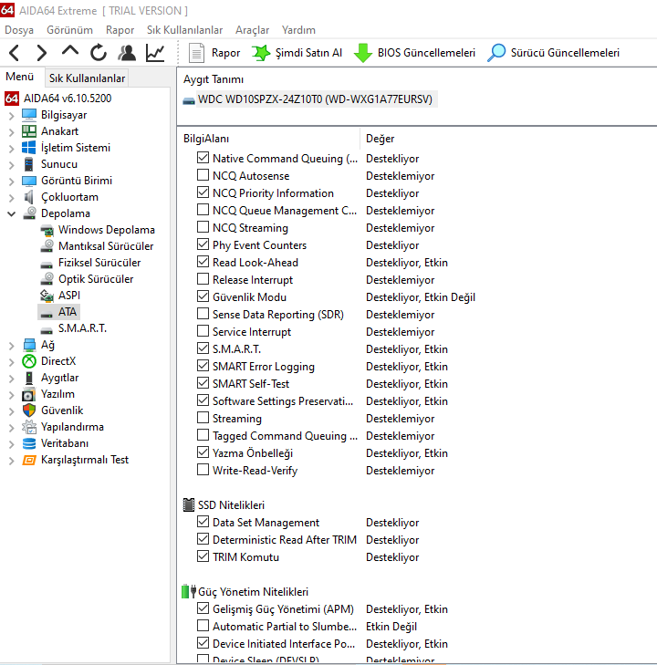Select the Sunucu server icon
Viewport: 657px width, 665px height.
(29, 164)
